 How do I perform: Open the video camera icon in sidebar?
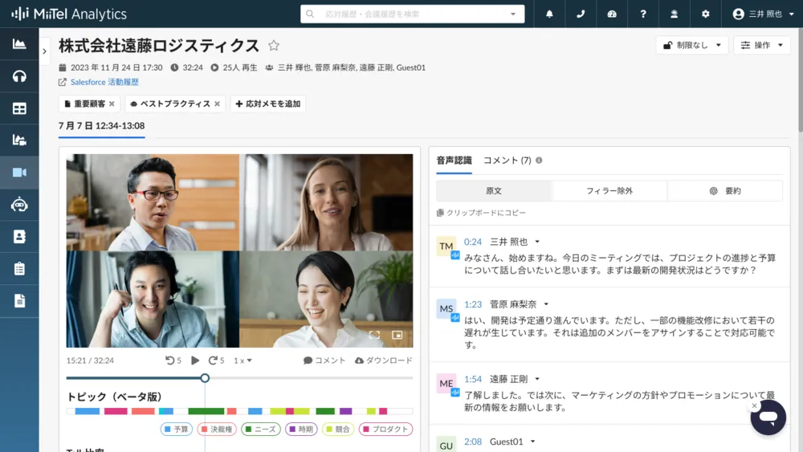click(x=19, y=173)
